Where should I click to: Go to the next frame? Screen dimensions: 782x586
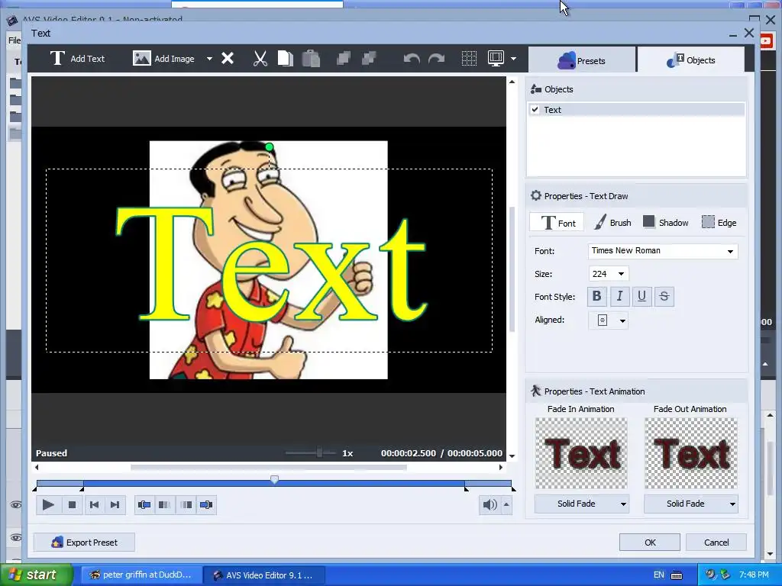pos(115,505)
